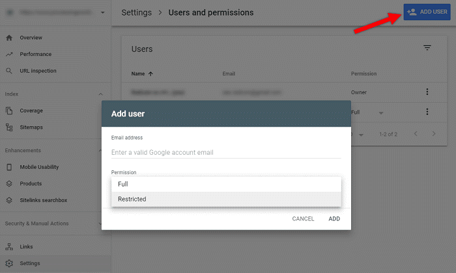Screen dimensions: 456x273
Task: Open the Full permission dropdown in users table
Action: pyautogui.click(x=380, y=112)
